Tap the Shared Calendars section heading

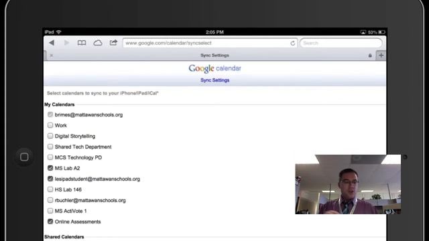[x=64, y=237]
